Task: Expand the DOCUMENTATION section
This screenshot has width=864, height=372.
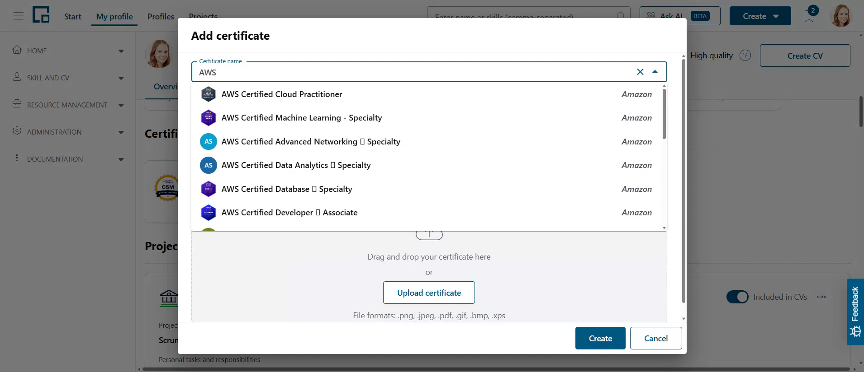Action: (121, 159)
